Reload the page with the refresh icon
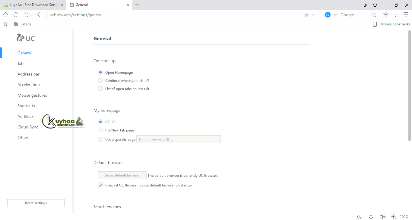The image size is (412, 220). pos(16,15)
